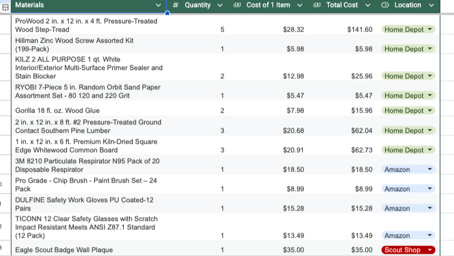Select cell 'RYOBI 7-Piece 5 in. Random Orbit'
454x256 pixels.
[89, 91]
